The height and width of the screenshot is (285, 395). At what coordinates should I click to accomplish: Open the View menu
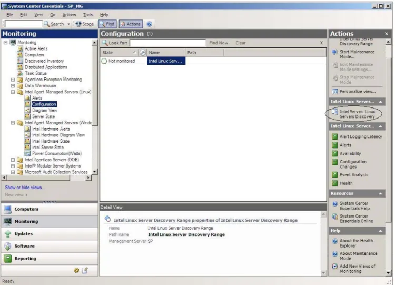tap(38, 15)
